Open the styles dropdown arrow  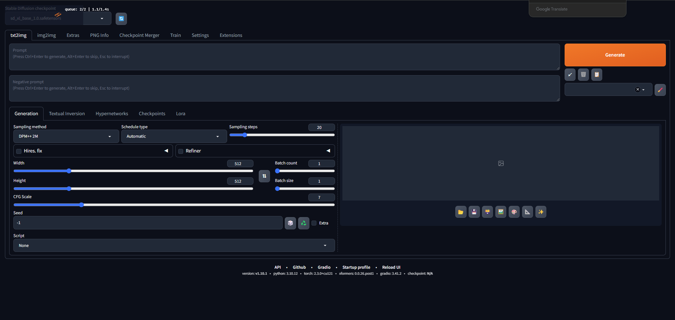click(x=643, y=90)
